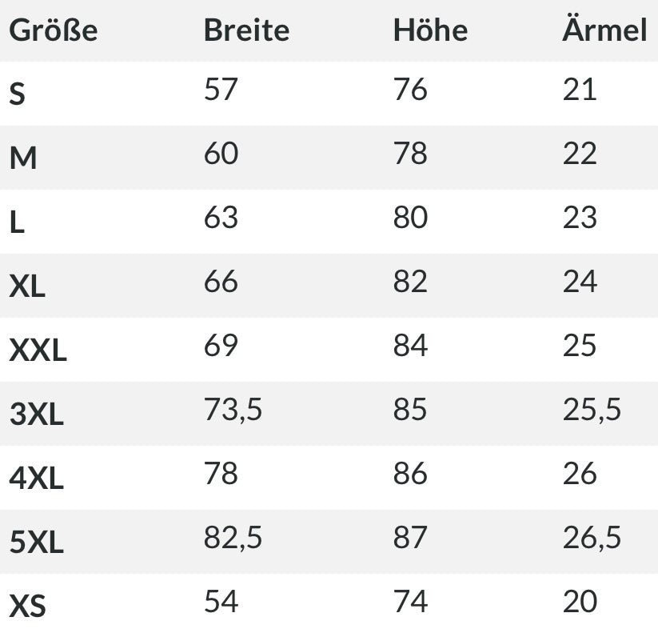This screenshot has width=658, height=629.
Task: Select the XS size row label
Action: (27, 607)
